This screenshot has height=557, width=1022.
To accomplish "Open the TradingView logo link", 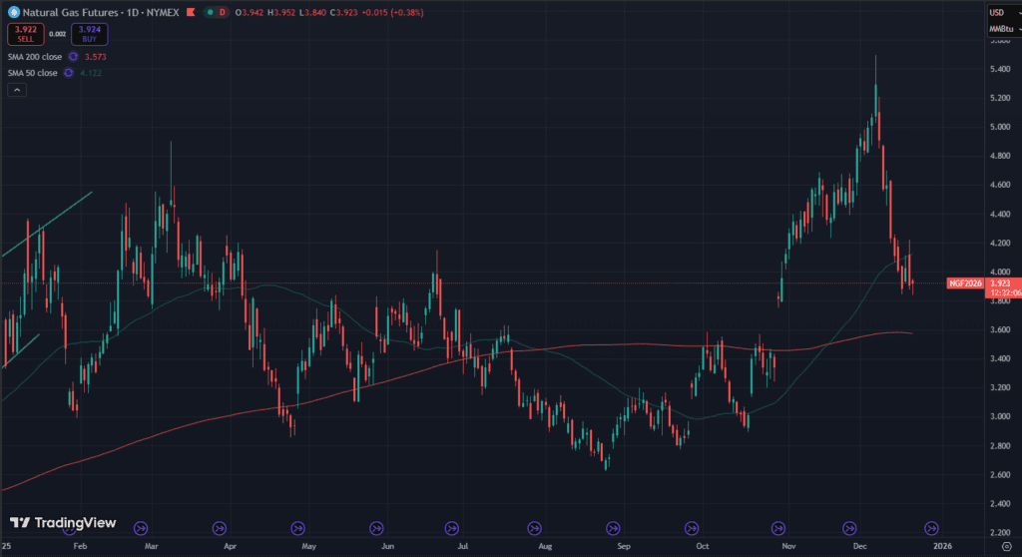I will 63,523.
